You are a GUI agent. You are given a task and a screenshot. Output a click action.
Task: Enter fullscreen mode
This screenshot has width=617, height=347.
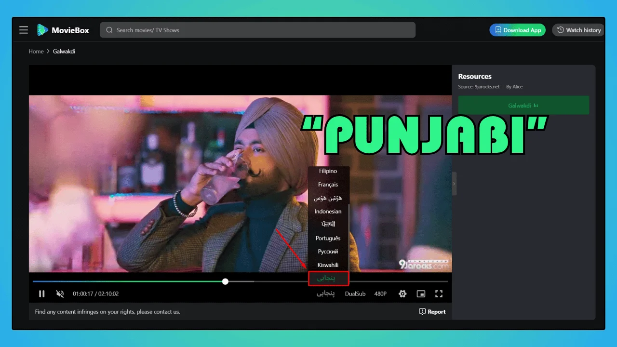(x=439, y=294)
